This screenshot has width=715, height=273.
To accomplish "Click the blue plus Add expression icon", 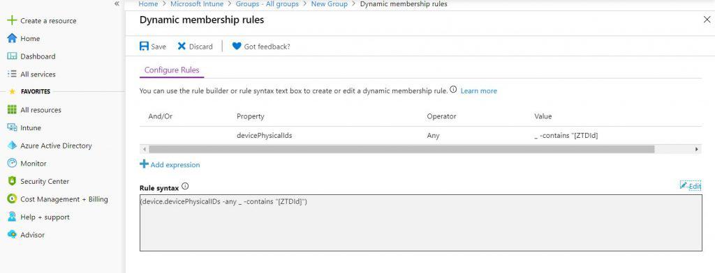I will coord(144,164).
